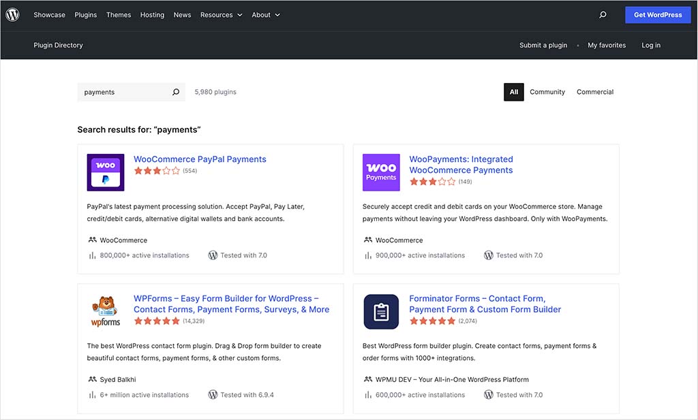Image resolution: width=698 pixels, height=420 pixels.
Task: Open the News menu item
Action: pos(182,15)
